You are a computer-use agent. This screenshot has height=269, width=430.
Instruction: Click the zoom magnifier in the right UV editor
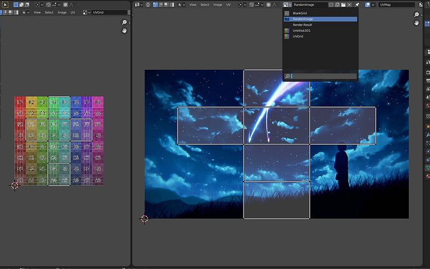click(416, 14)
